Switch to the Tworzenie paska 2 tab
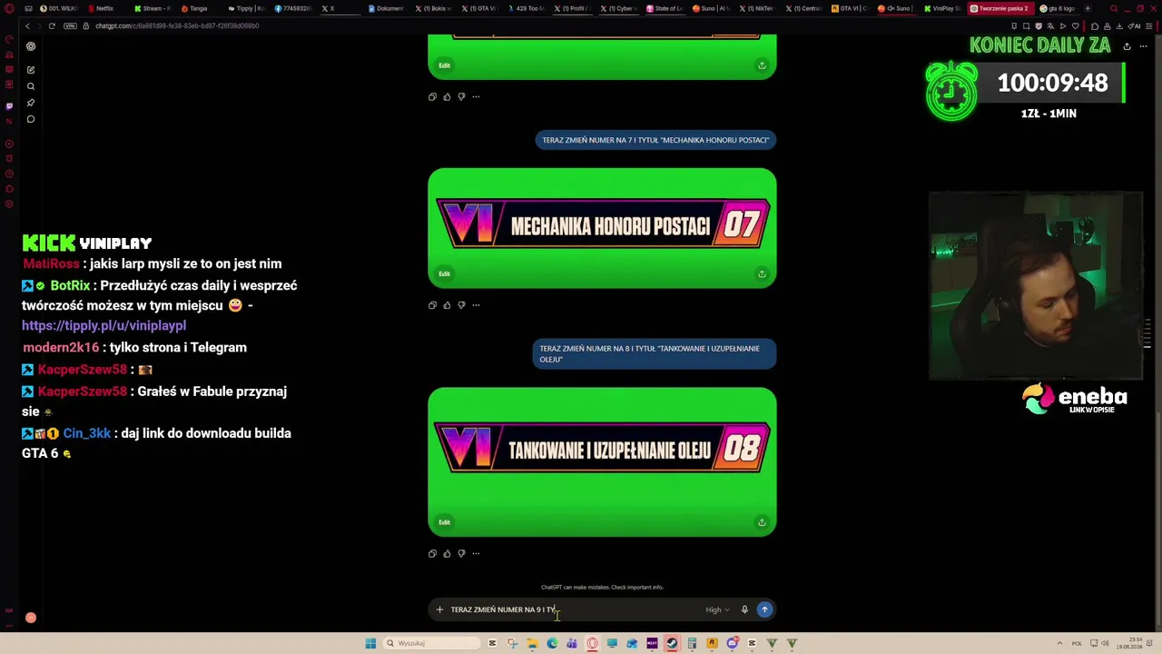This screenshot has width=1162, height=654. (x=999, y=8)
